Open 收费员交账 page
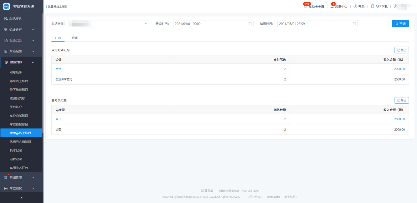The image size is (417, 203). (x=17, y=98)
